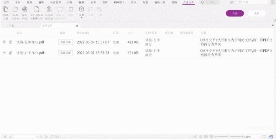Switch to the PDF签名 ribbon tab

tap(119, 2)
